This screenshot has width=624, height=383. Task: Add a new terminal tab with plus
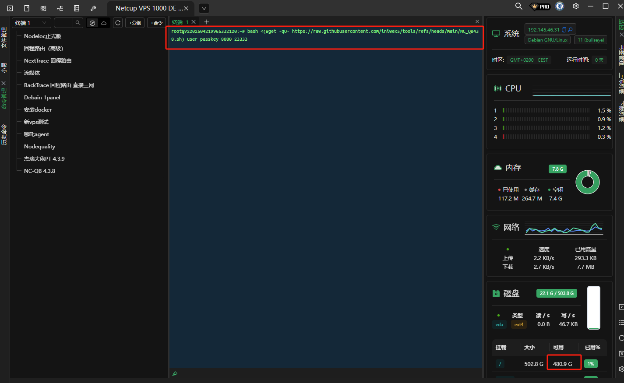click(207, 22)
